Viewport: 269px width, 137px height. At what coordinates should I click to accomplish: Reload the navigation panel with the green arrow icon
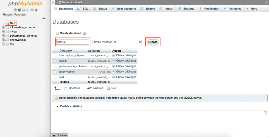pos(36,10)
